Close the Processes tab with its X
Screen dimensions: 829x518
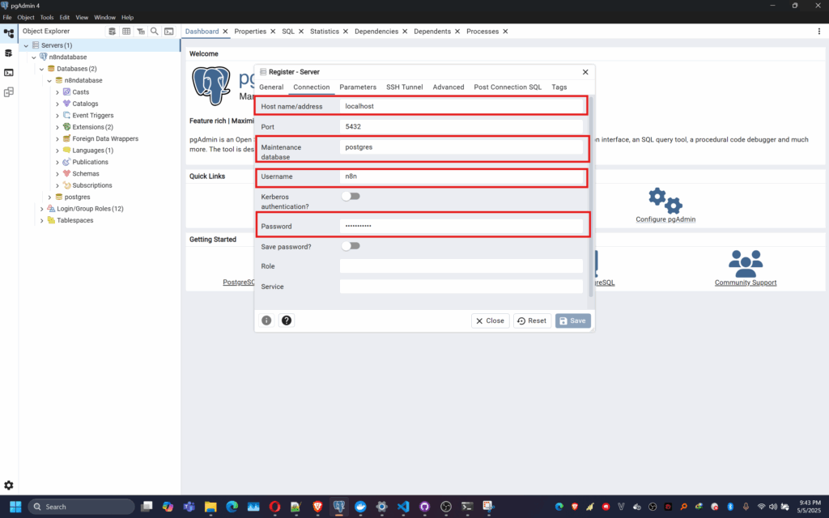pyautogui.click(x=505, y=32)
